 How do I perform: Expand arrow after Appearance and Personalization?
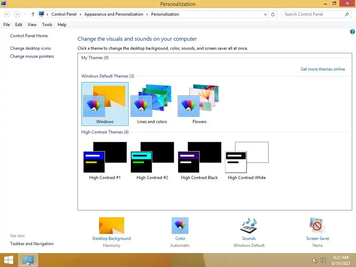pos(147,14)
